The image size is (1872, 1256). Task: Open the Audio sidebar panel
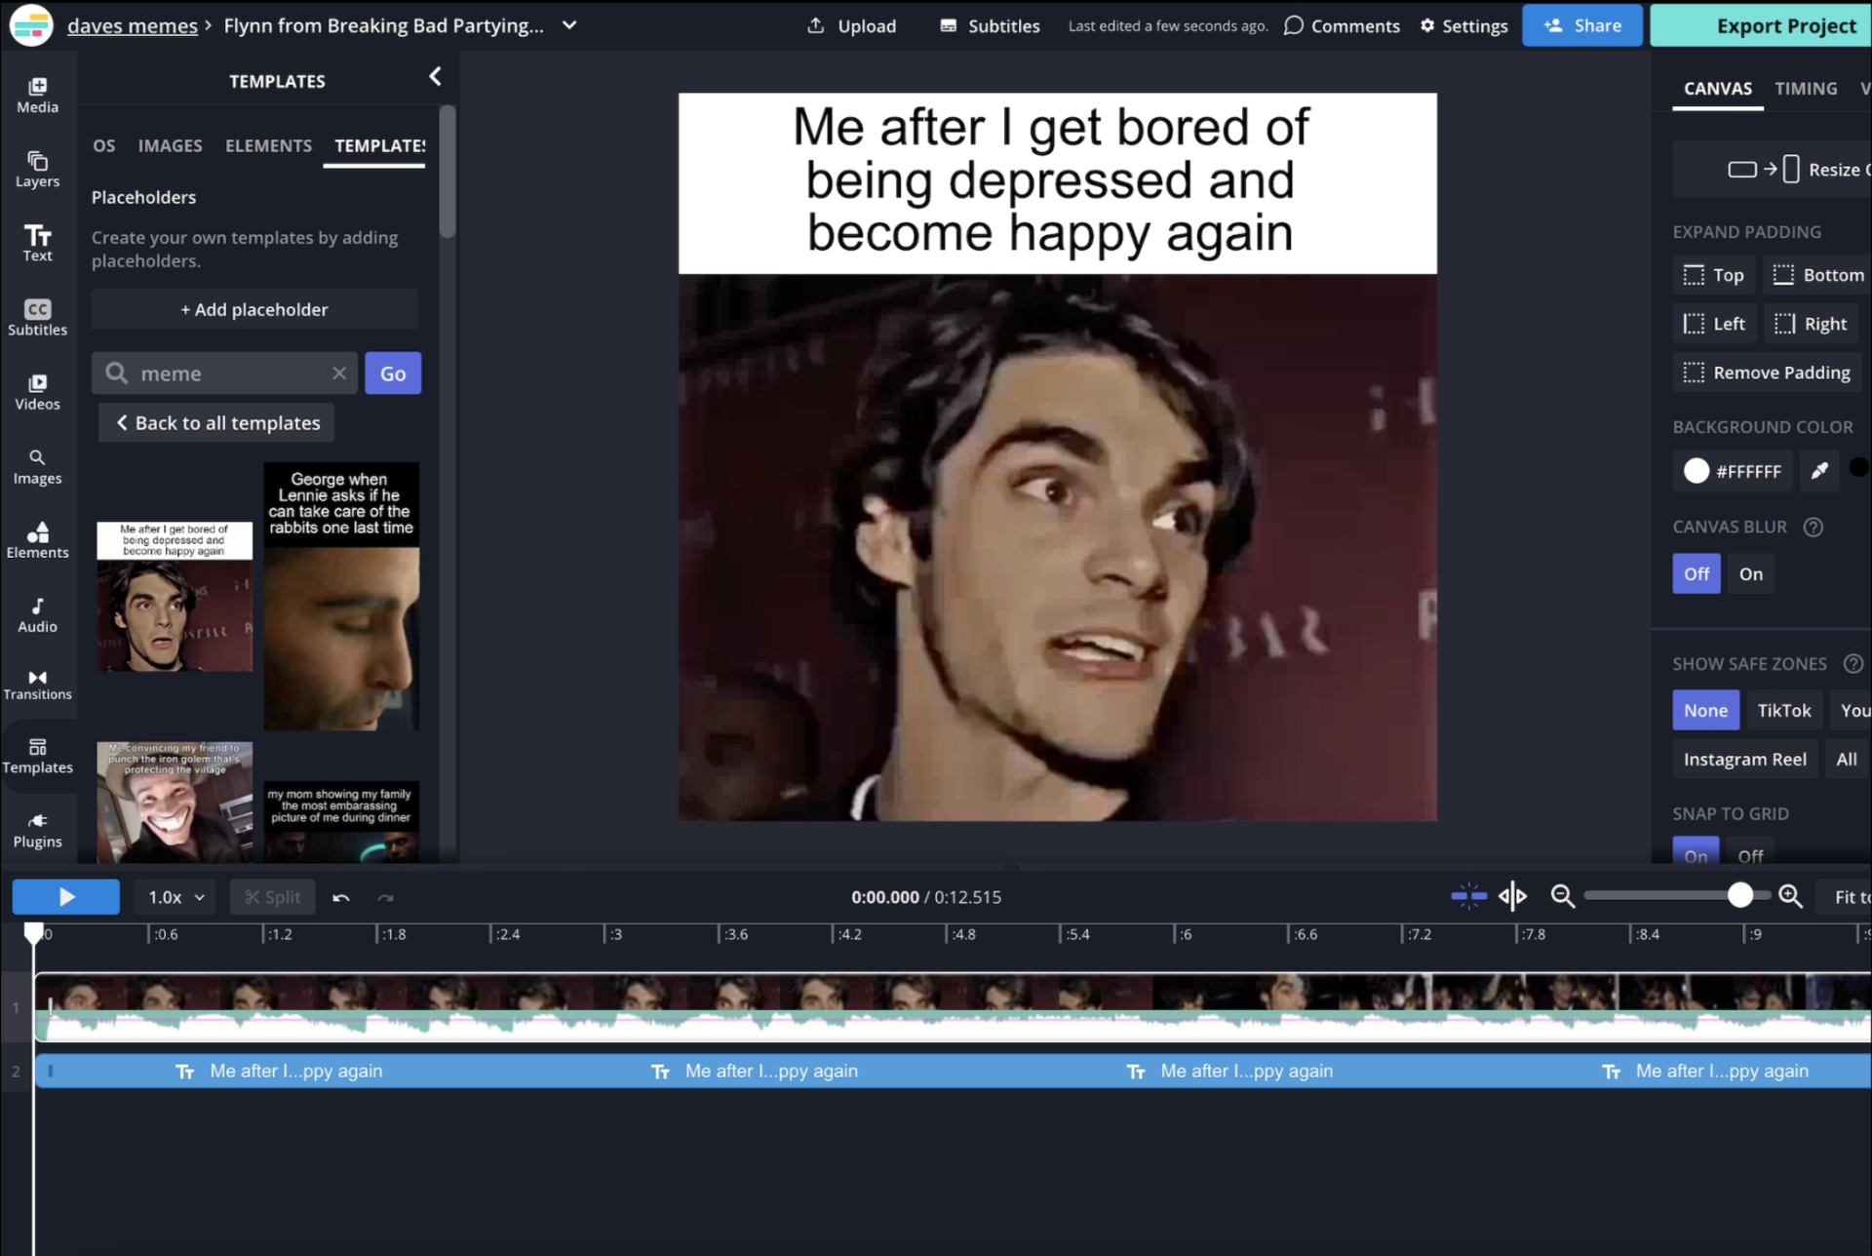[x=37, y=614]
